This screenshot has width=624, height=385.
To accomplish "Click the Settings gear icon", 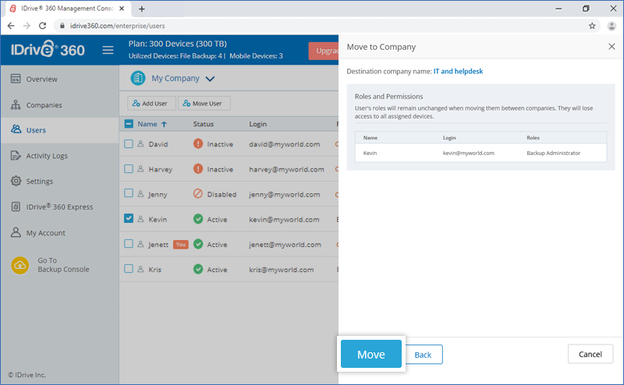I will point(16,181).
